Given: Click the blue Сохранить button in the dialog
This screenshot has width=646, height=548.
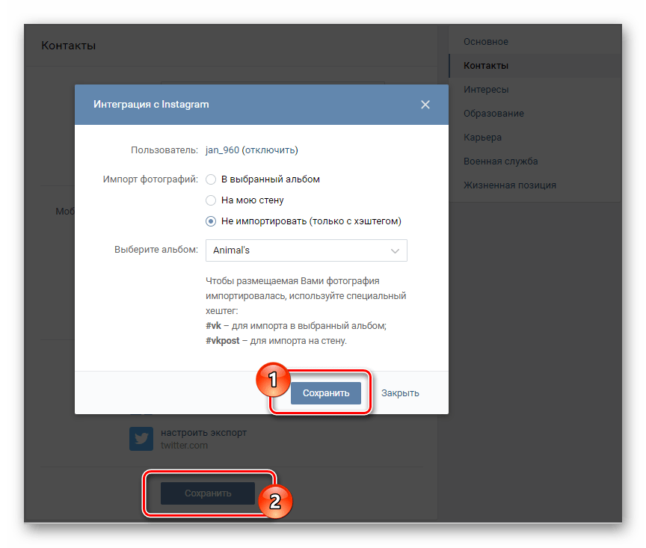Looking at the screenshot, I should (x=326, y=393).
